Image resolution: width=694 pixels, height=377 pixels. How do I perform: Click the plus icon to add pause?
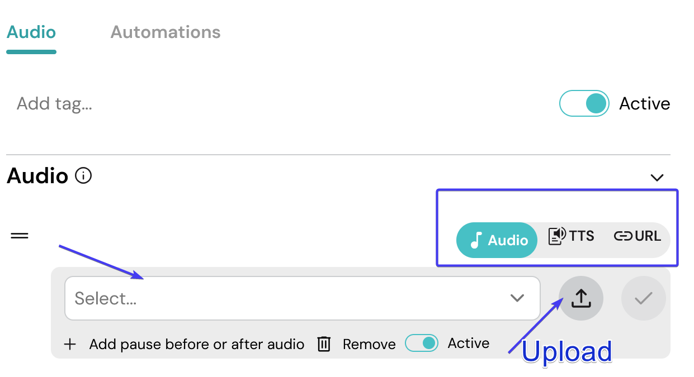(70, 344)
